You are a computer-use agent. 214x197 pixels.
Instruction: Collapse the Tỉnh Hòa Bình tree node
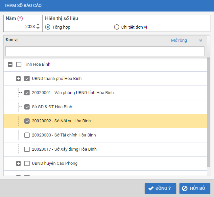10,64
